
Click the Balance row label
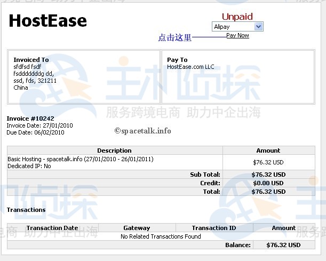[237, 245]
